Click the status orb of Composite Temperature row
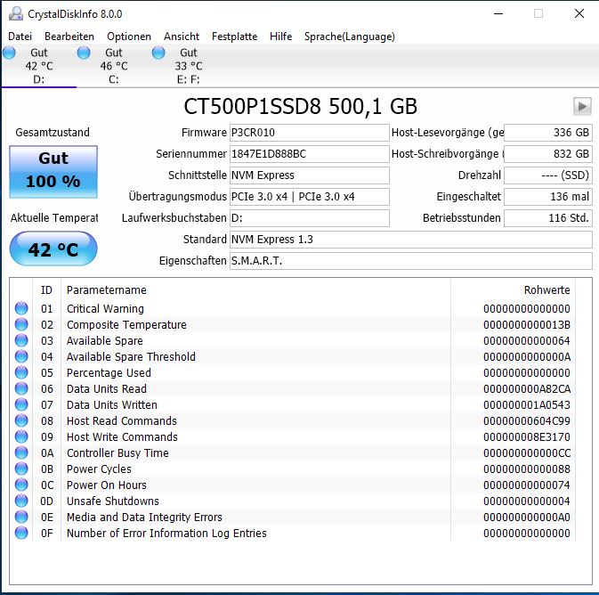Image resolution: width=599 pixels, height=595 pixels. (21, 324)
